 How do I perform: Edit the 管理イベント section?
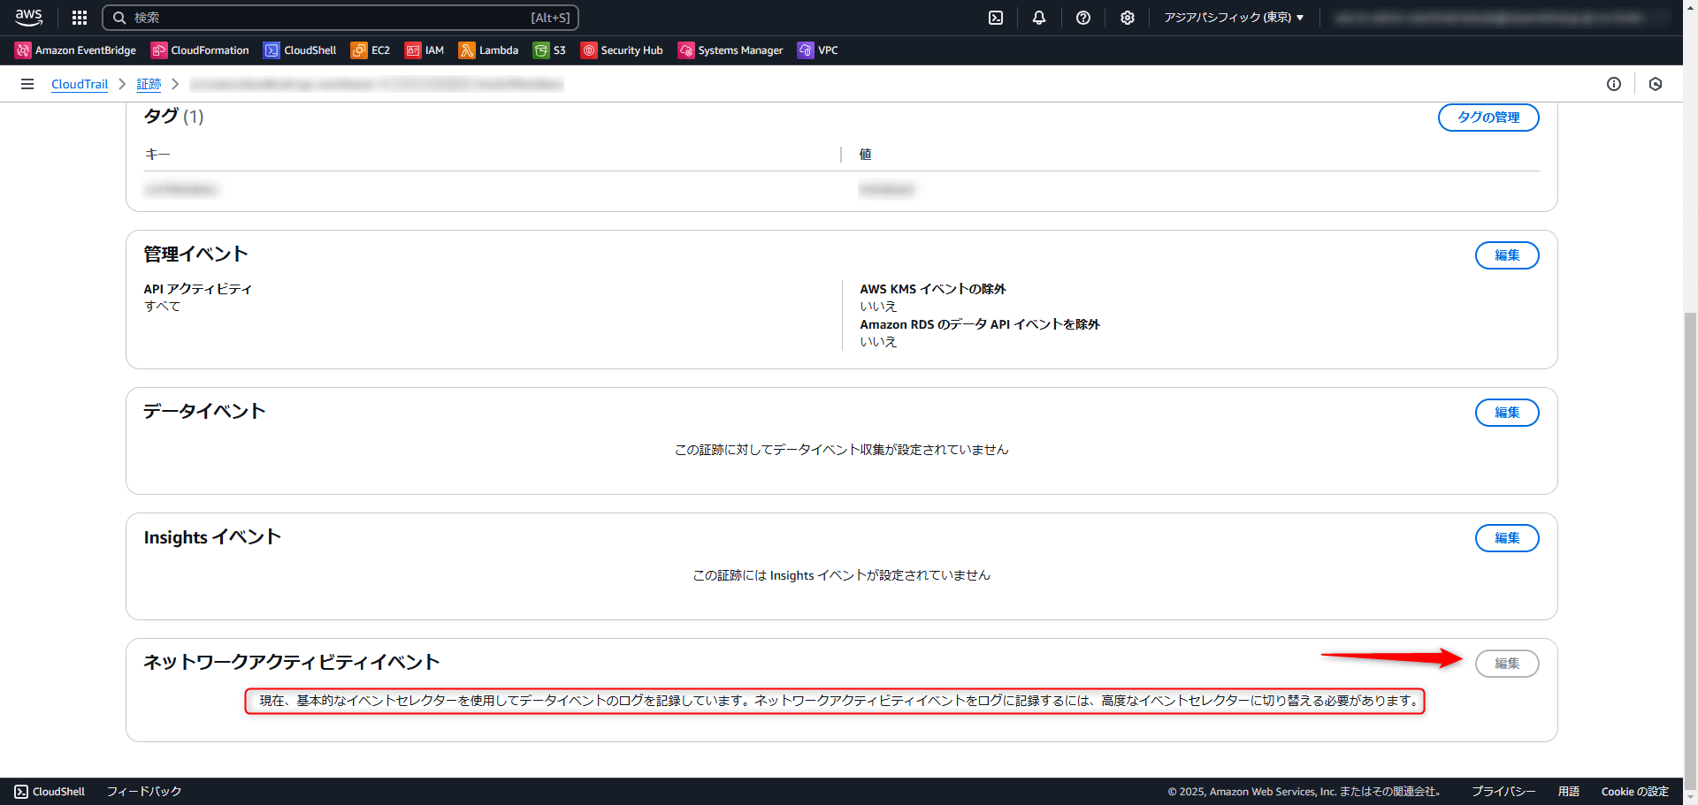(1507, 255)
